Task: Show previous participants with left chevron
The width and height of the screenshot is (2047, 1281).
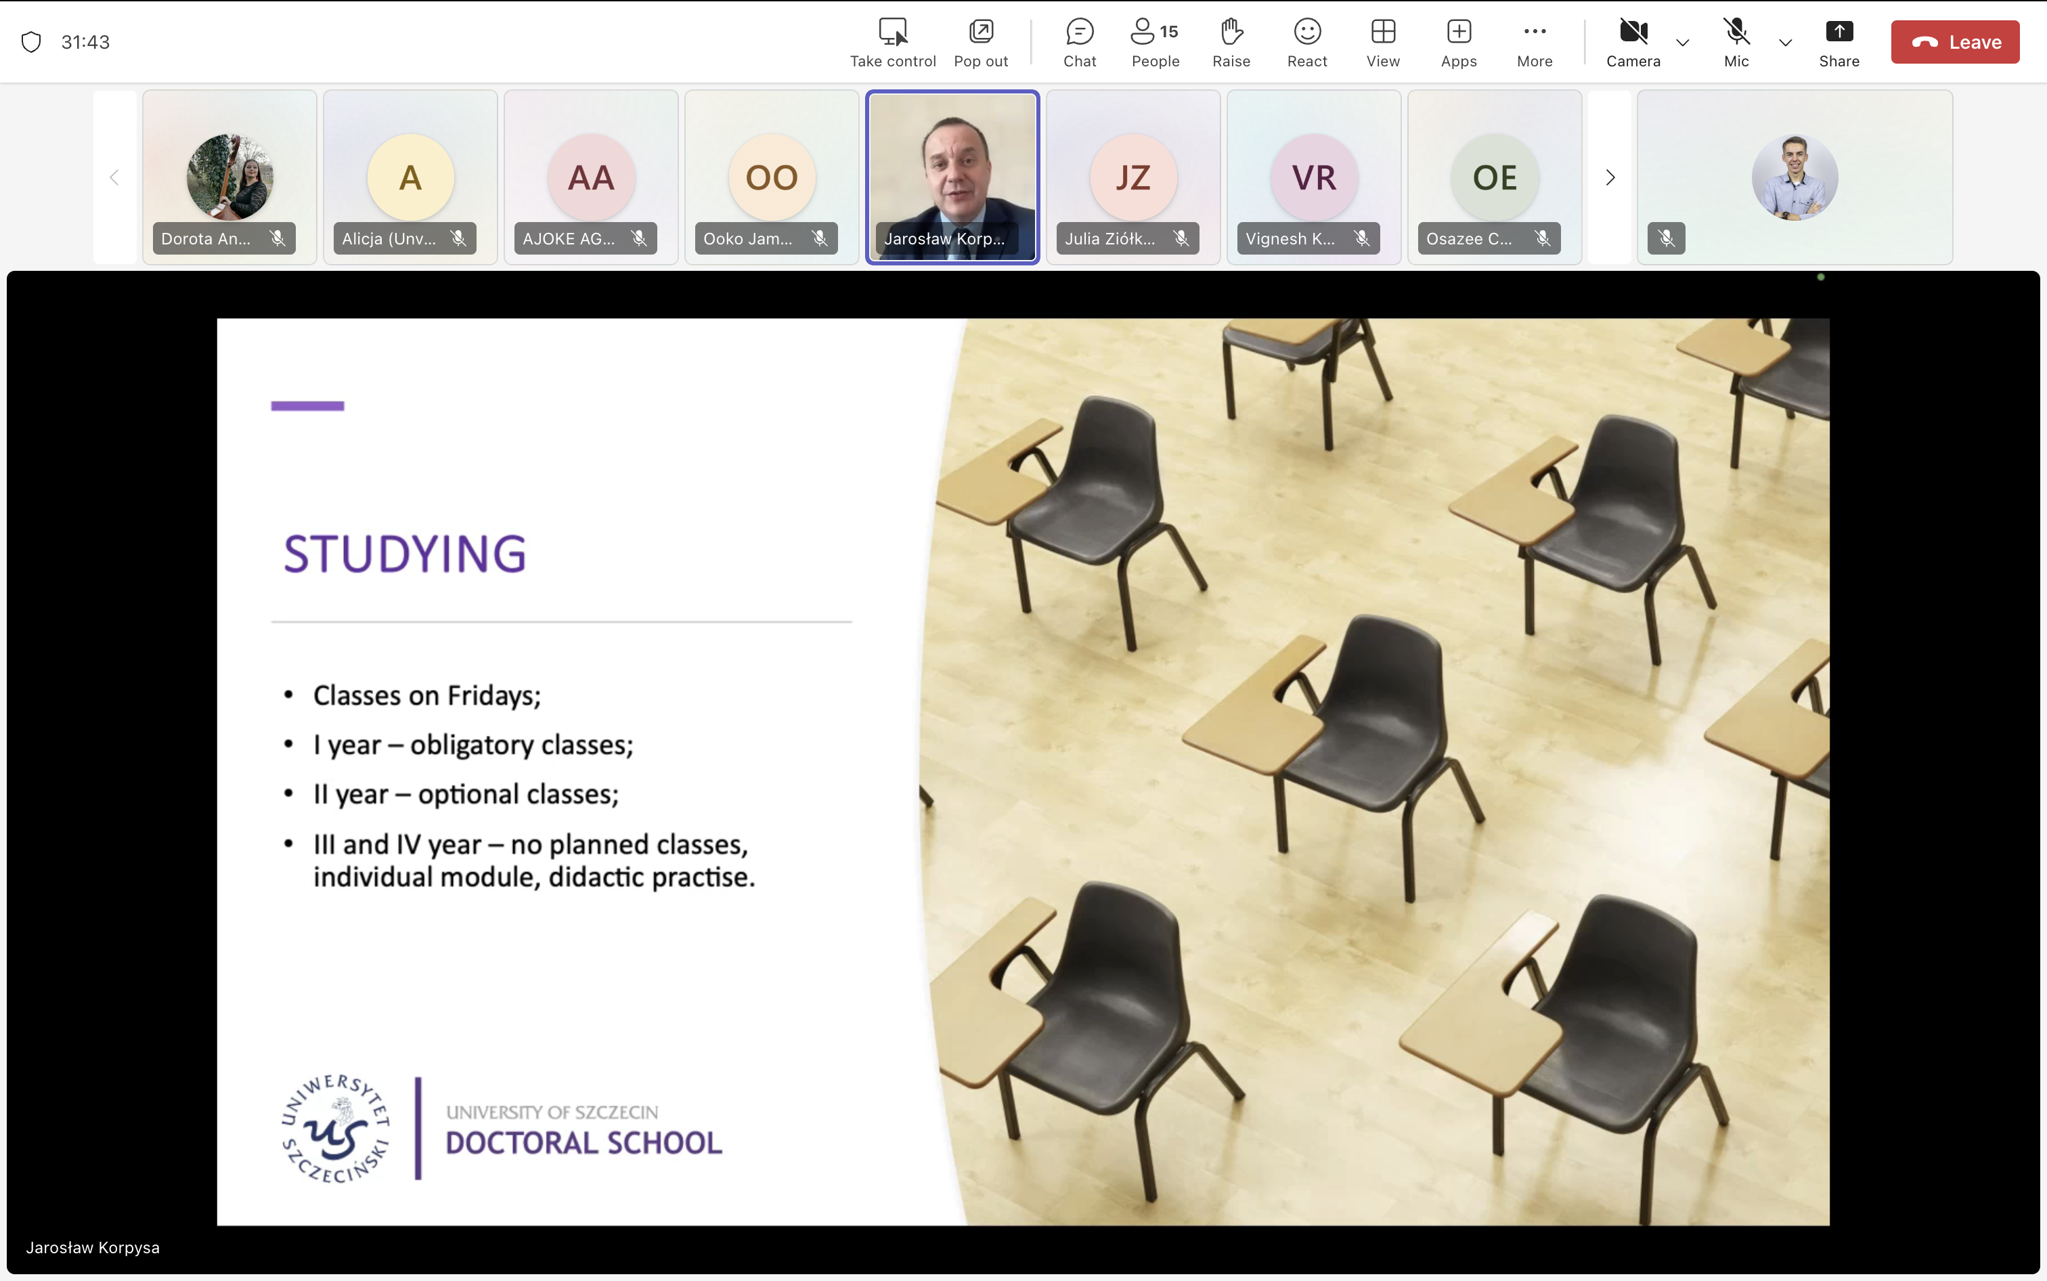Action: pos(114,178)
